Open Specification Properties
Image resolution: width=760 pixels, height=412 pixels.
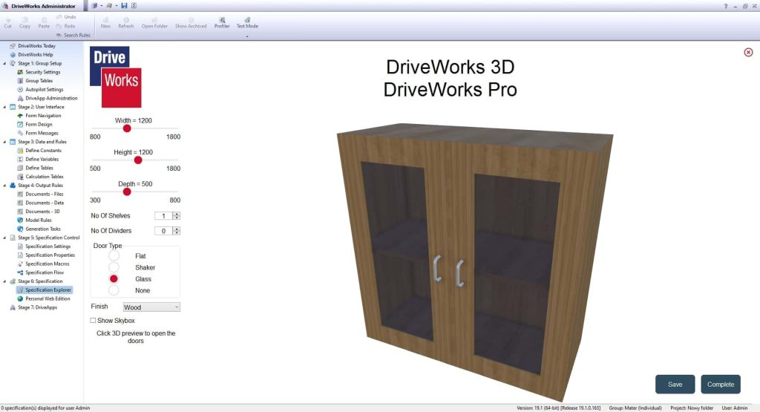[x=46, y=255]
